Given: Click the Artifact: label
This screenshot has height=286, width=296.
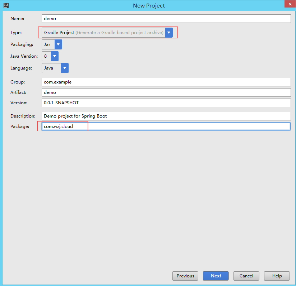Looking at the screenshot, I should pyautogui.click(x=18, y=92).
